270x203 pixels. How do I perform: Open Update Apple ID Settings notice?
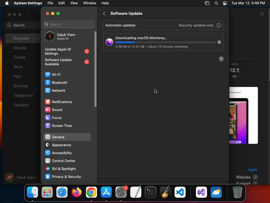[67, 52]
